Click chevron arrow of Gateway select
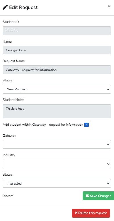Image resolution: width=114 pixels, height=221 pixels. (x=108, y=144)
